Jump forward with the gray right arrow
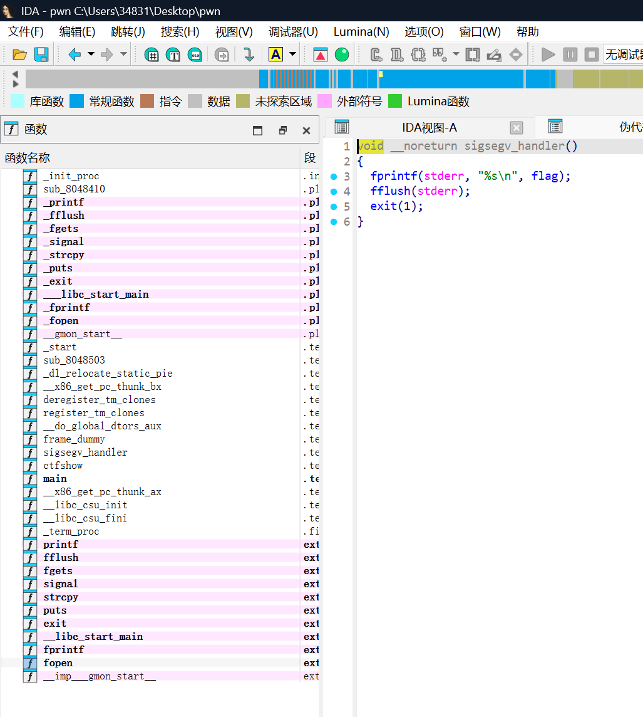The height and width of the screenshot is (717, 643). (x=107, y=55)
